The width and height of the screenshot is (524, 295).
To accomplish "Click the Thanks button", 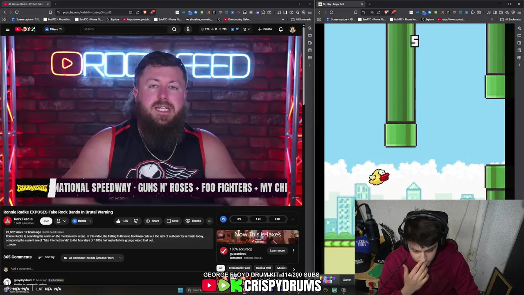I will click(x=193, y=221).
